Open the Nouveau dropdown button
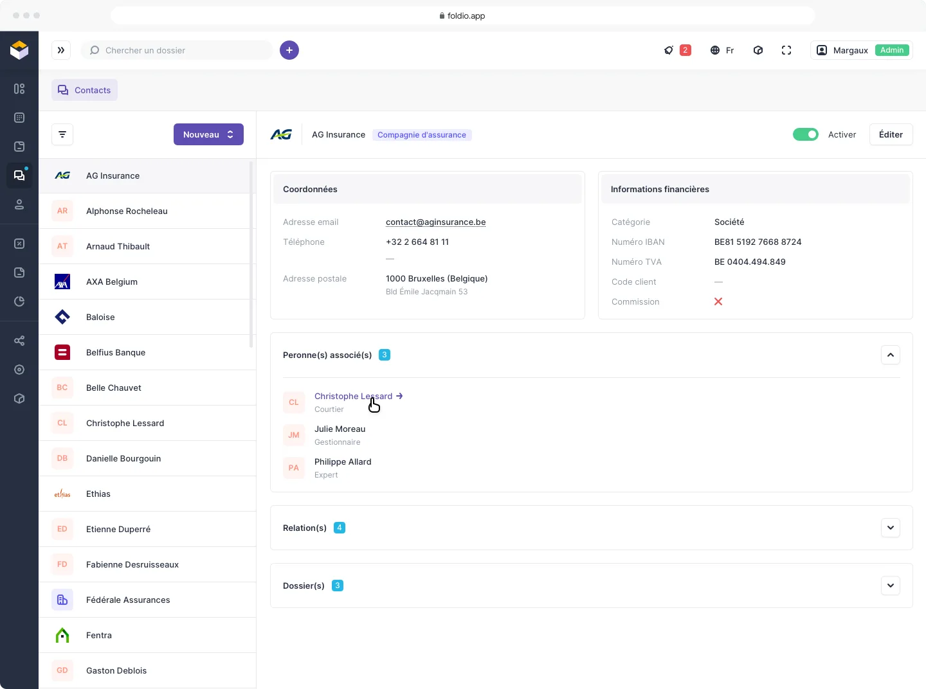 point(208,134)
